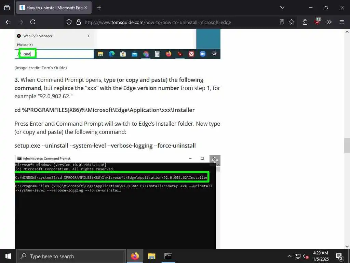350x263 pixels.
Task: Open the clock showing 4:29 AM
Action: coord(321,256)
